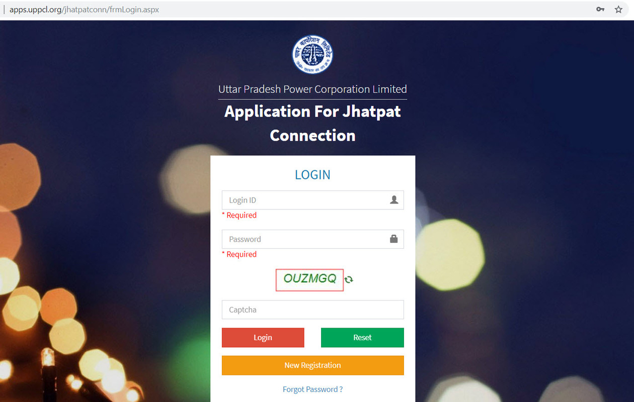Click the UPPCL circular logo
Viewport: 634px width, 402px height.
pos(312,54)
